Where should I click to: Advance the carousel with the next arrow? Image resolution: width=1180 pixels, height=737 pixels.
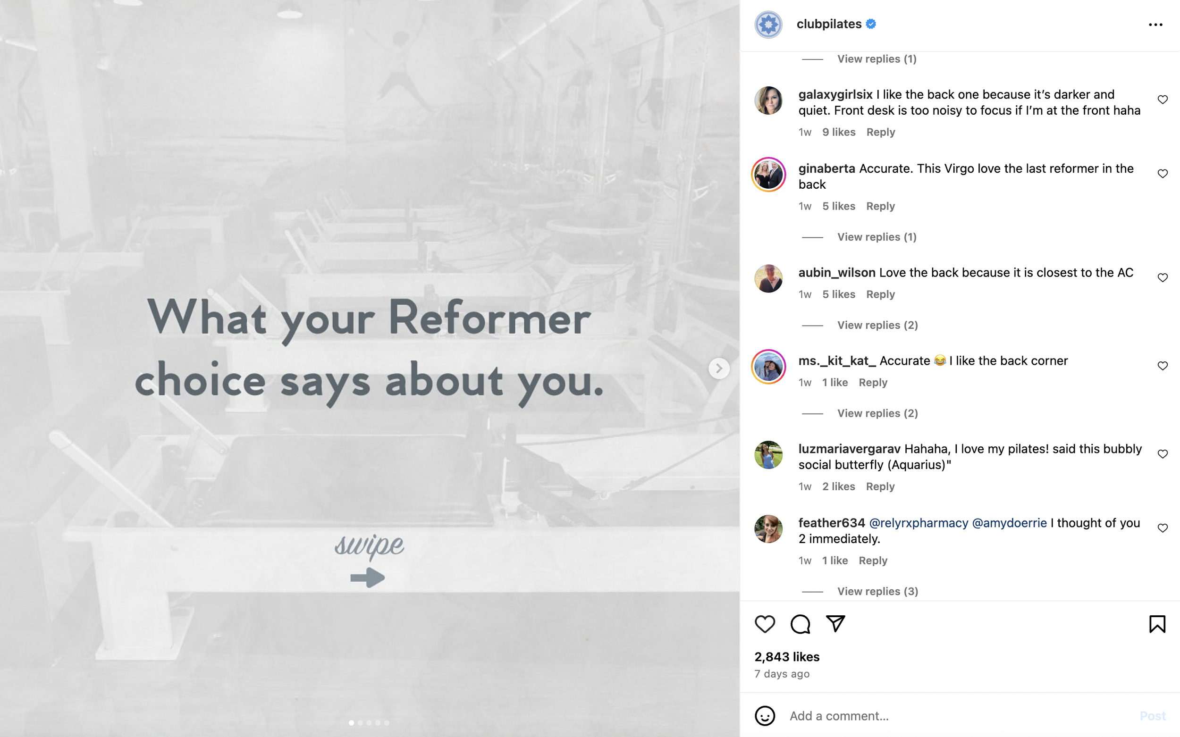(719, 368)
